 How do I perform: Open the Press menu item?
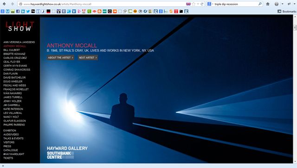point(7,146)
